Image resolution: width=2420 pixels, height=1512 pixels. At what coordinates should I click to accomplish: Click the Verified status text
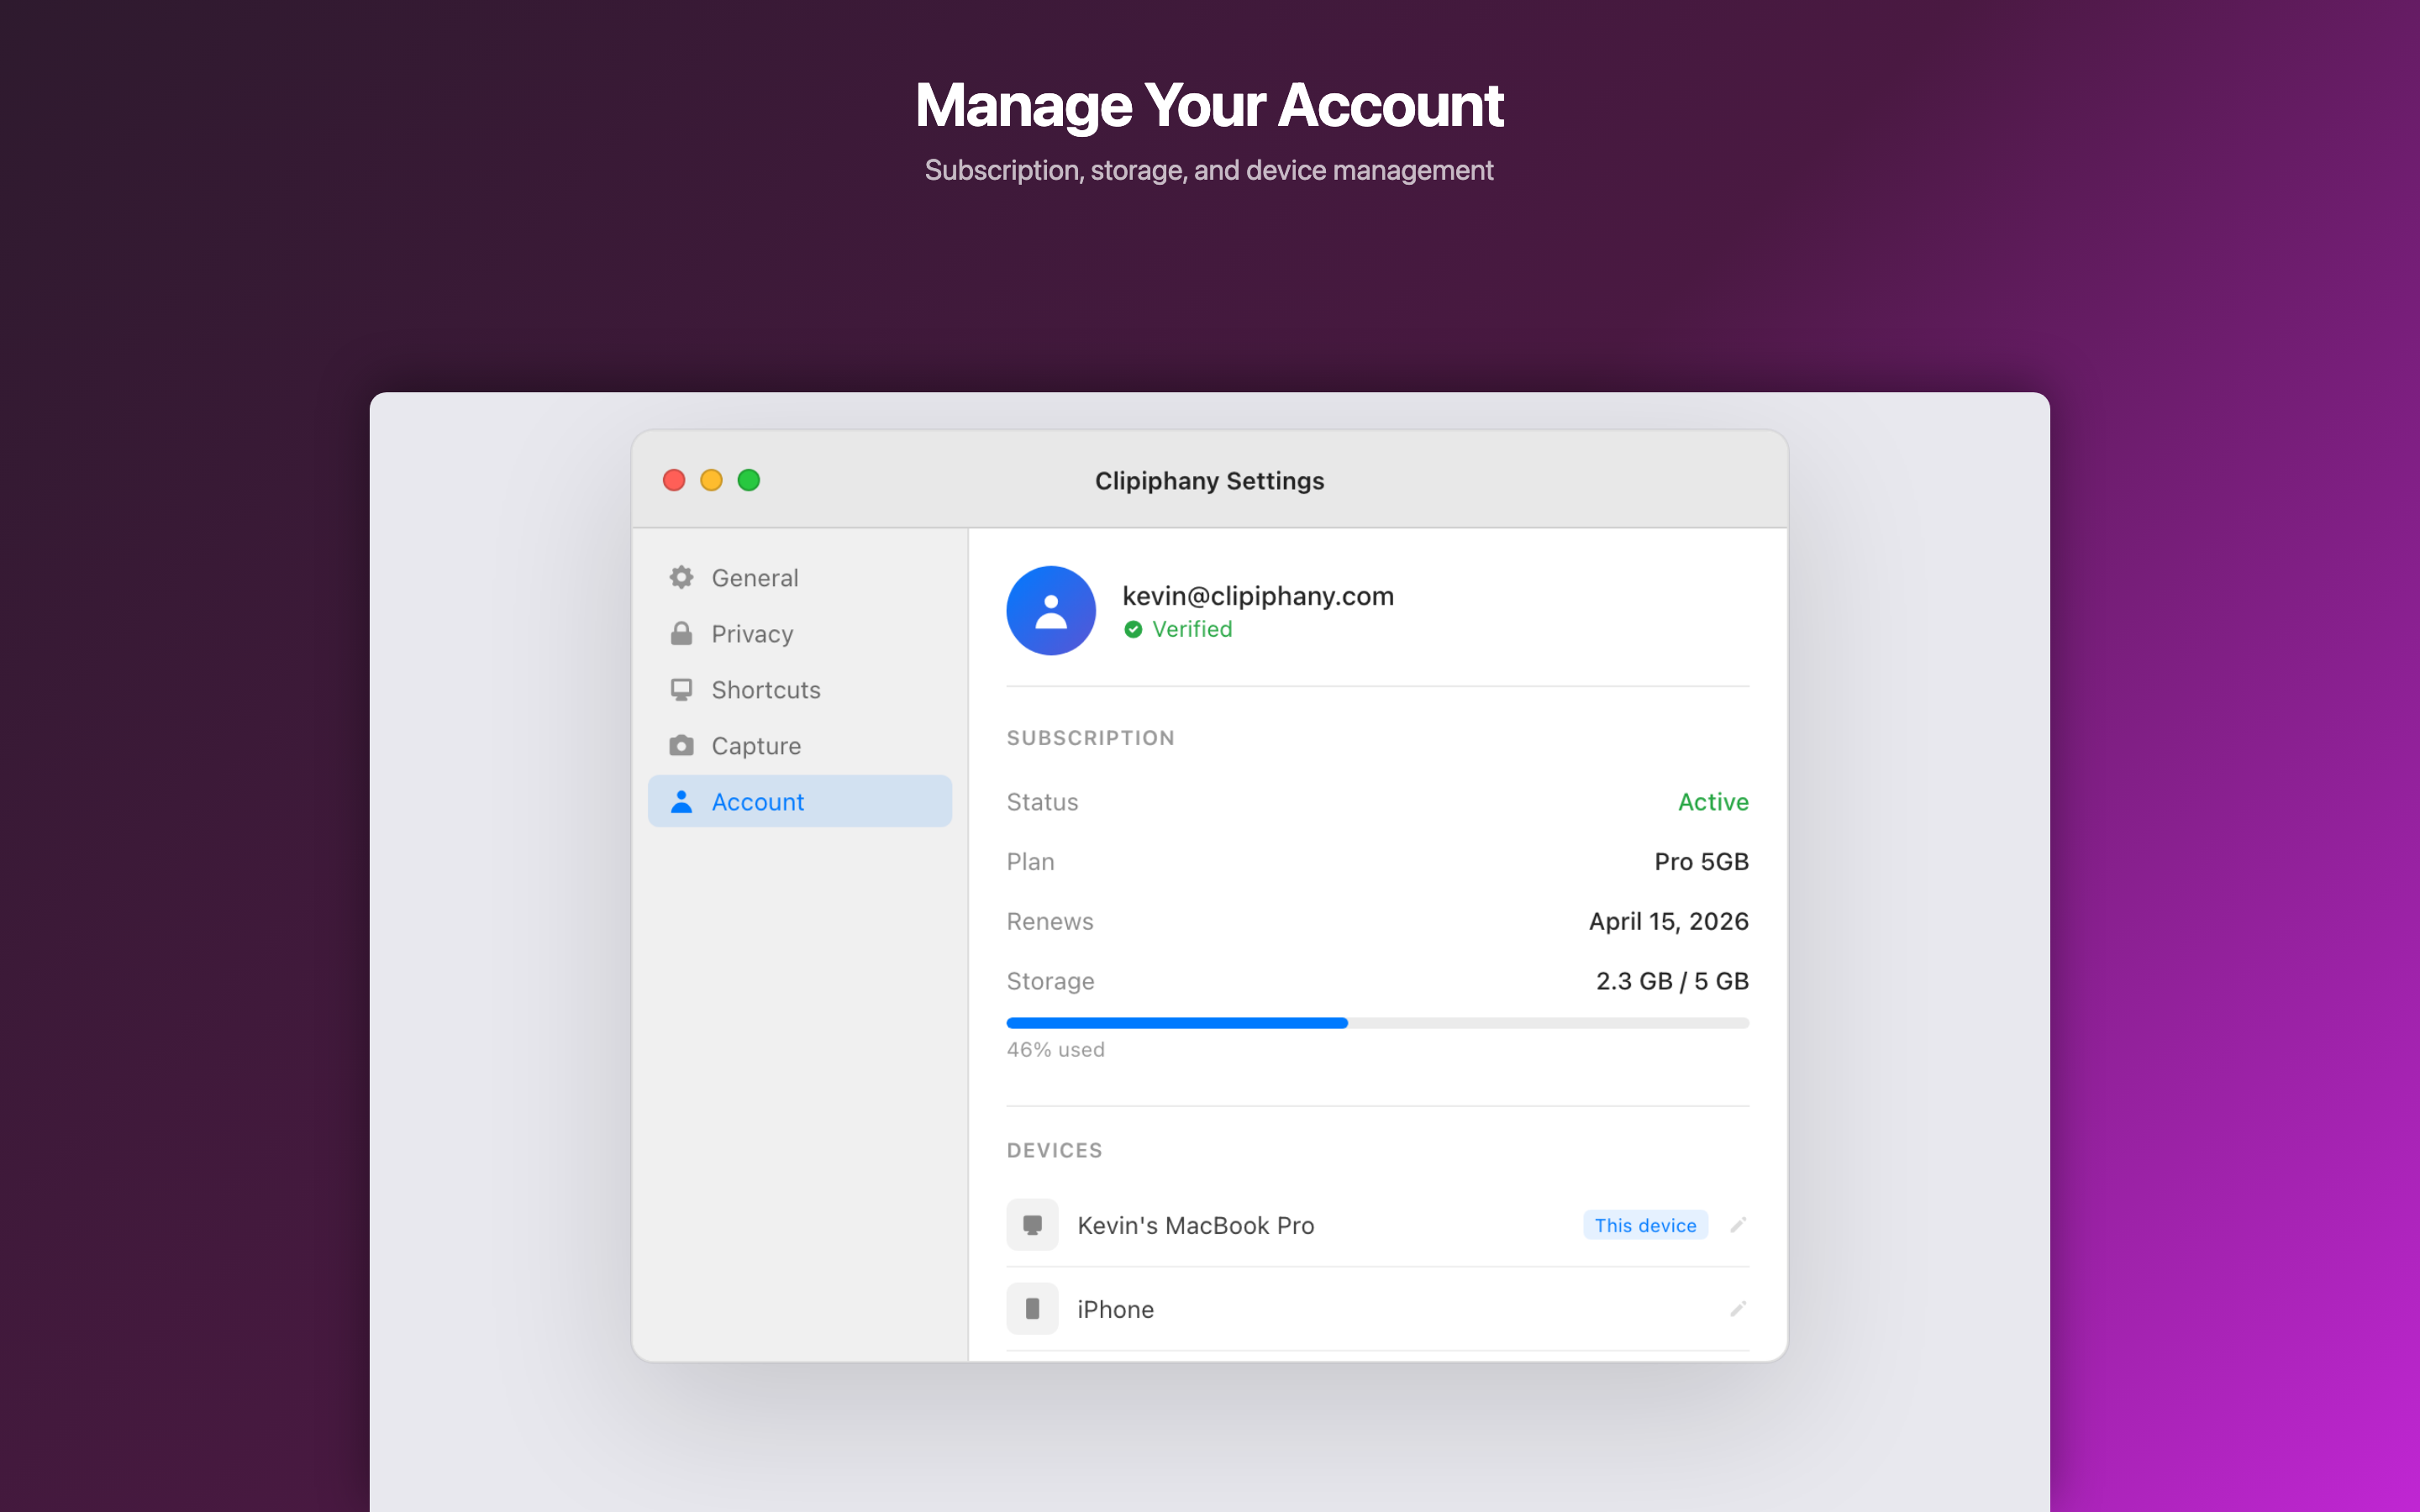1192,629
